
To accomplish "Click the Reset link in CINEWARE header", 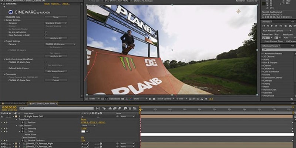I will [47, 4].
